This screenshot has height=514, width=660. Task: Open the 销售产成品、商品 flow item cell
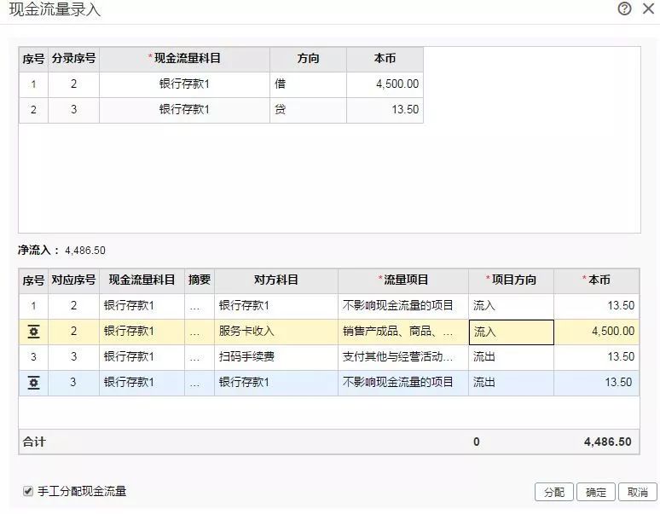[402, 332]
